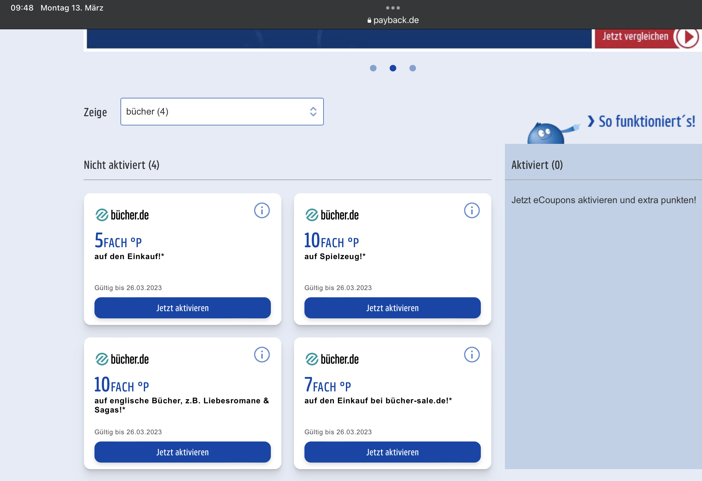Click the date 'Montag 13. März'

(x=72, y=8)
